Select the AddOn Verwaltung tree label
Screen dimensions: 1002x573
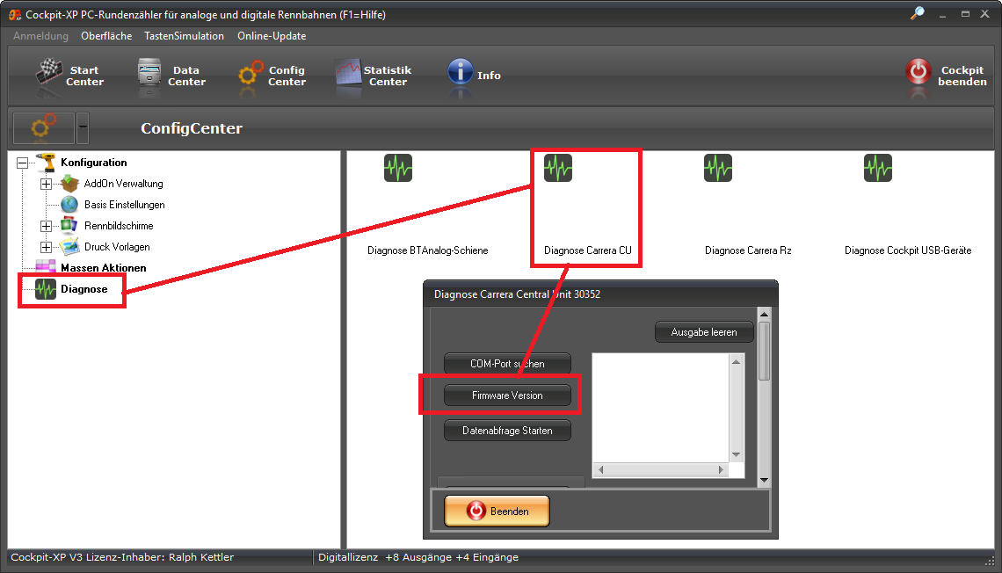(x=123, y=184)
